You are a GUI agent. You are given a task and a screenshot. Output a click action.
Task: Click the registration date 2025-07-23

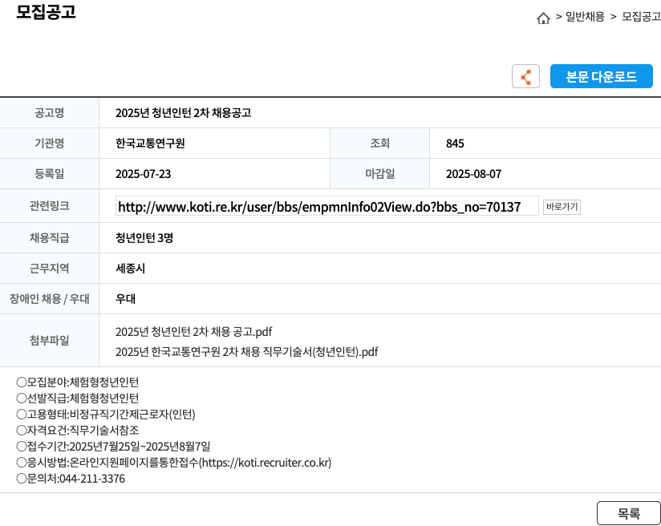click(x=144, y=174)
